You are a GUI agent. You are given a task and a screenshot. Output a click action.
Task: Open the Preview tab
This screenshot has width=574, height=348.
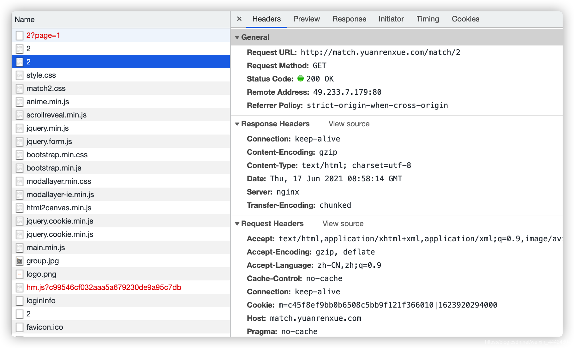307,19
